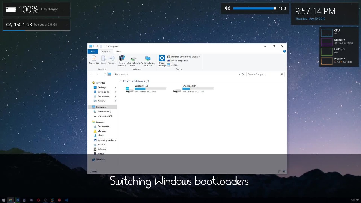Switch to the View ribbon tab
361x203 pixels.
tap(118, 52)
